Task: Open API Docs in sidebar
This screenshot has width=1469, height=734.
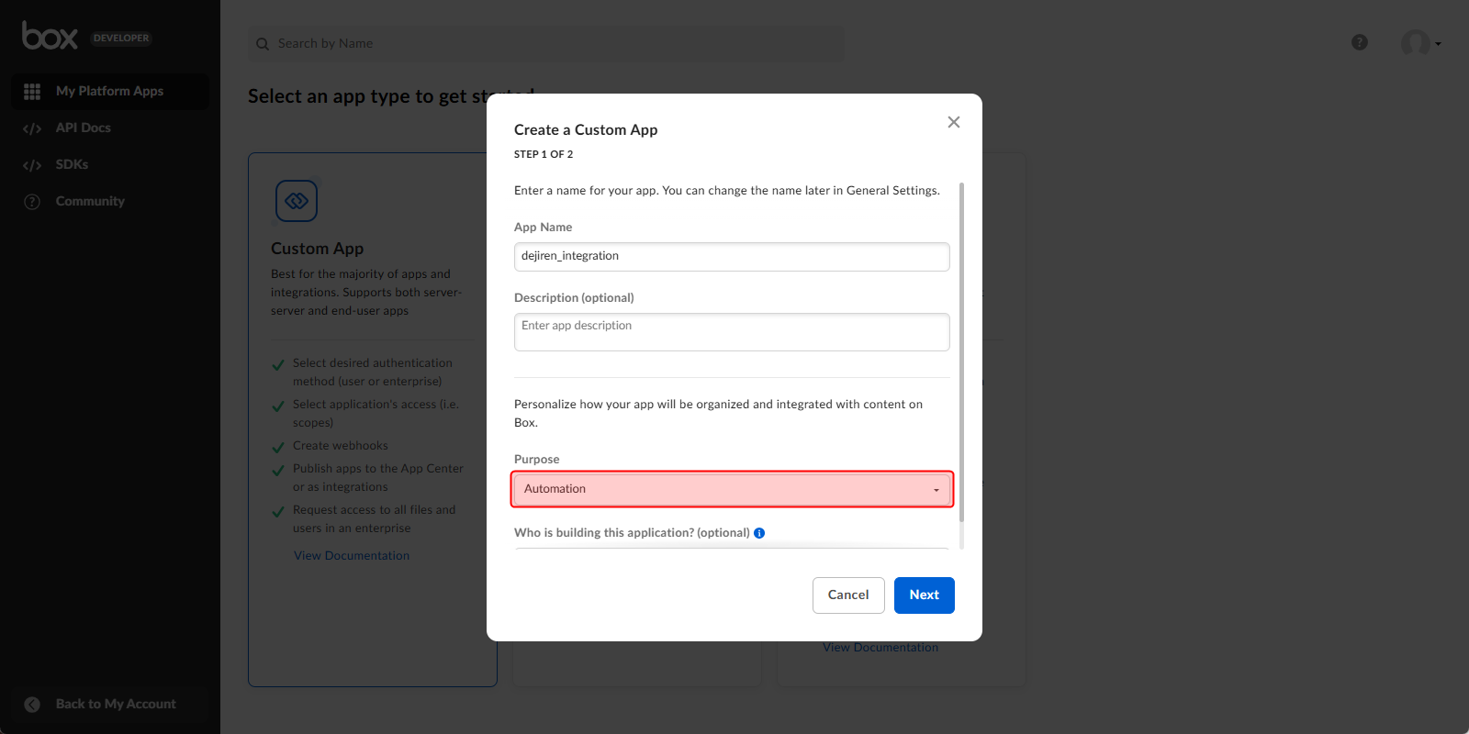Action: click(x=83, y=128)
